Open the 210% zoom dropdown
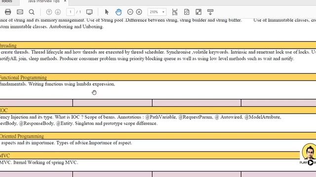The width and height of the screenshot is (316, 177). [157, 12]
